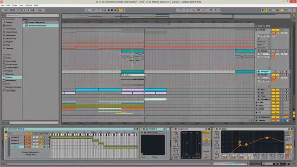This screenshot has height=167, width=297.
Task: Click the 82.00 tempo field
Action: point(13,10)
